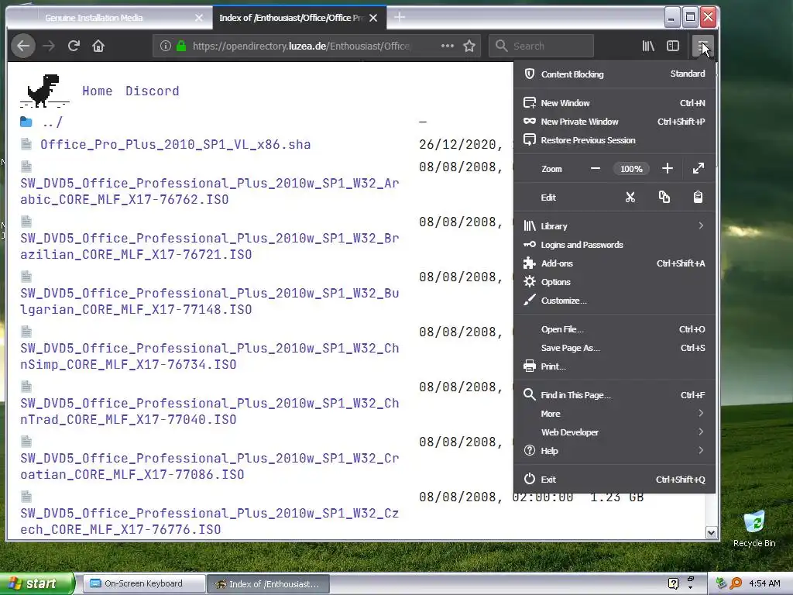Select Customize... from the menu
Viewport: 793px width, 595px height.
(x=614, y=301)
